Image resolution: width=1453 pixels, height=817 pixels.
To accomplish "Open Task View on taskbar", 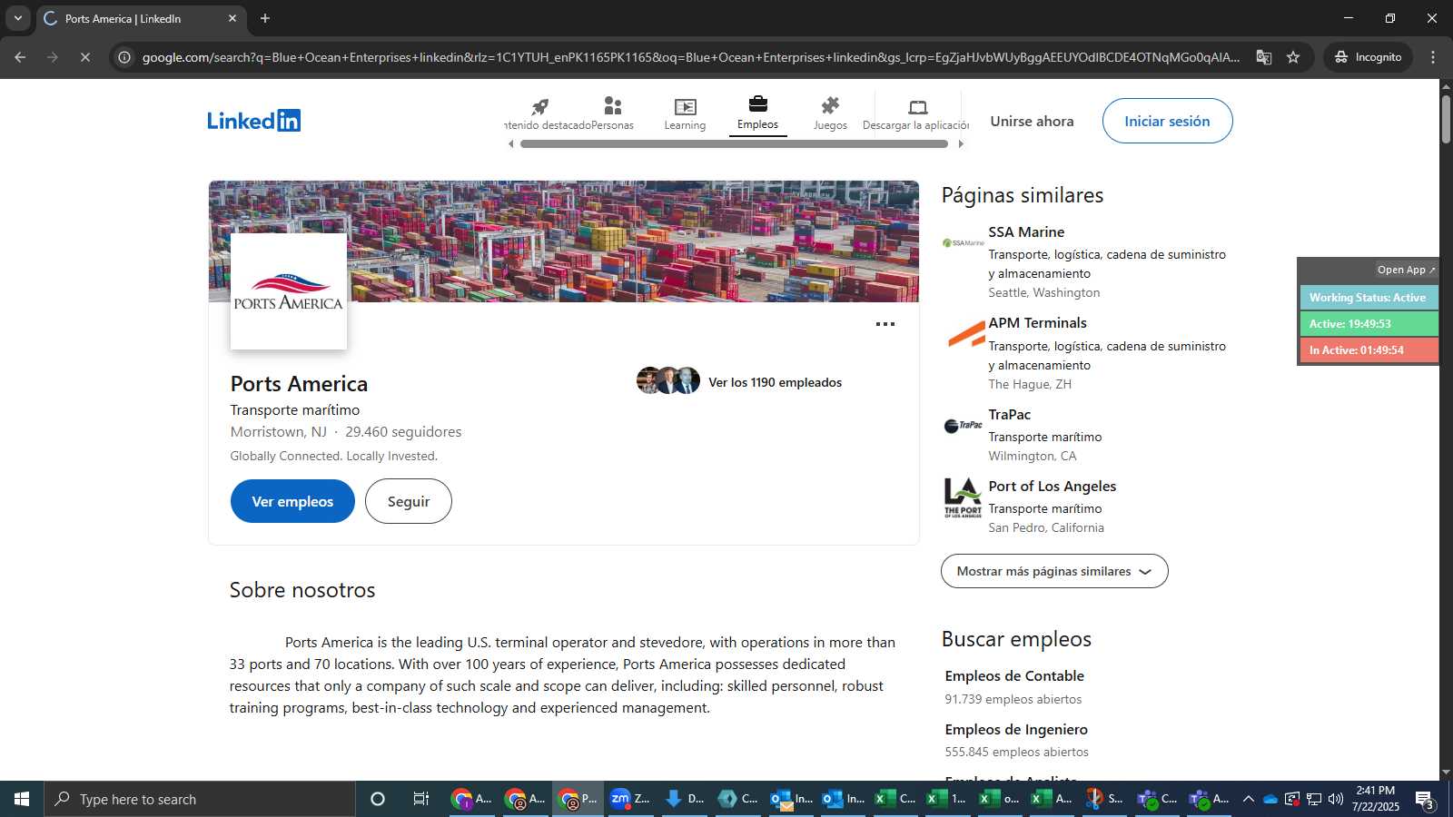I will point(420,799).
